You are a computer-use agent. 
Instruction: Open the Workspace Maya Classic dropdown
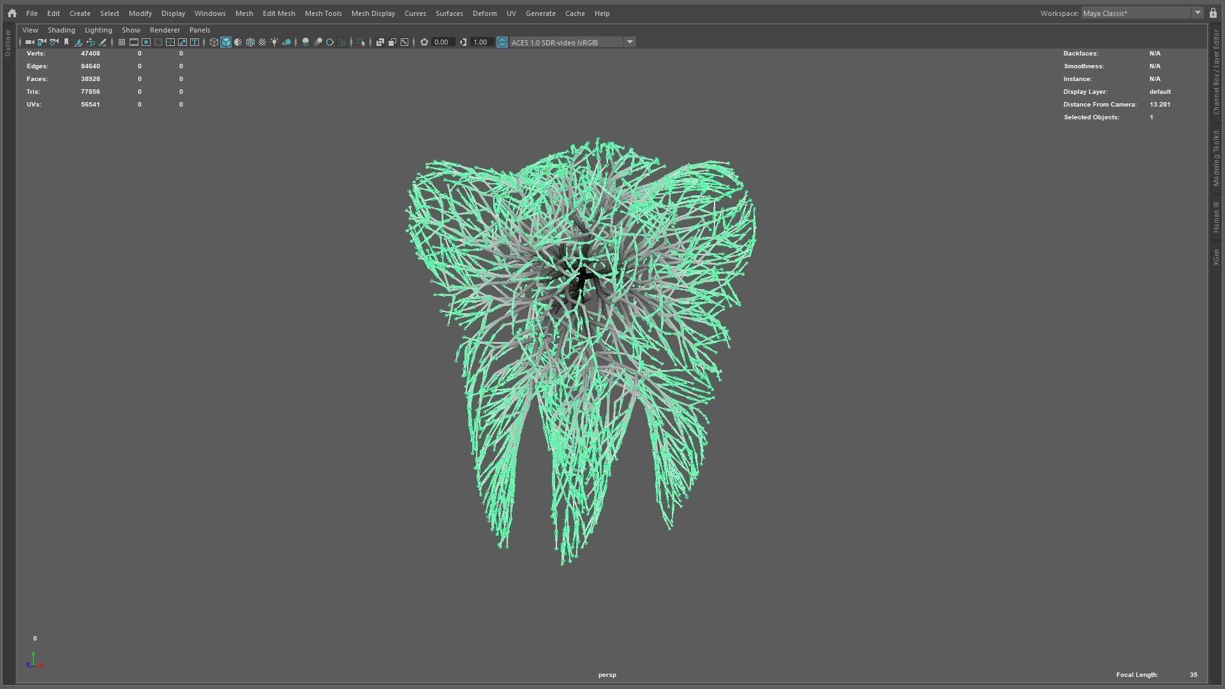tap(1142, 13)
